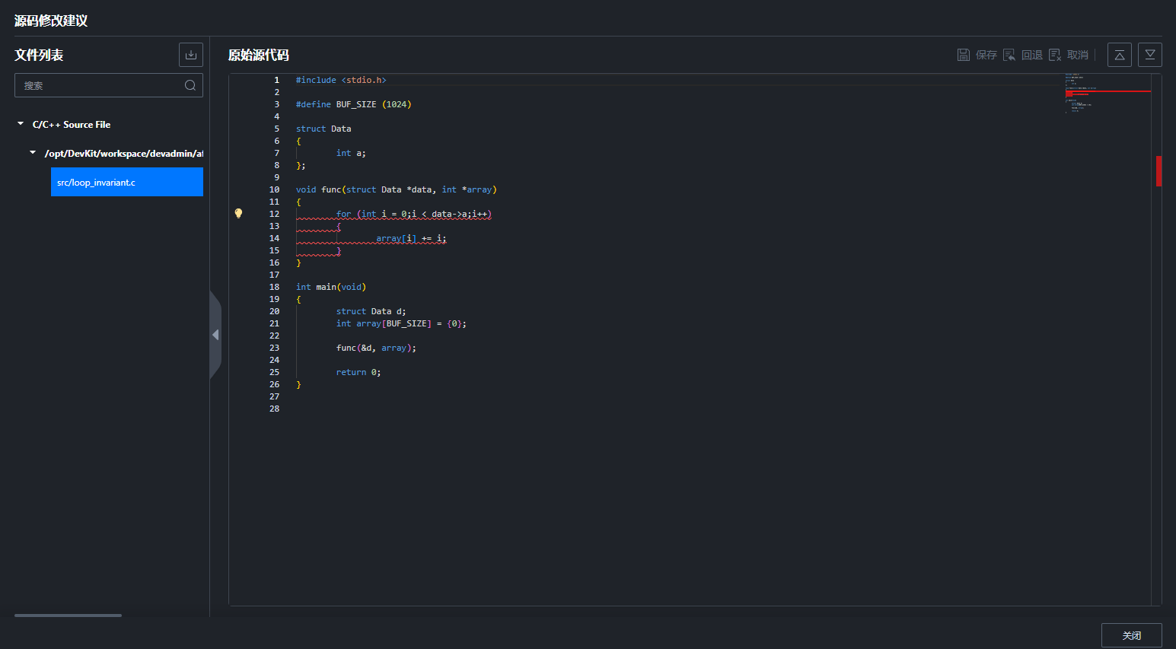Image resolution: width=1176 pixels, height=649 pixels.
Task: Click the 'struct Data d;' line
Action: [371, 311]
